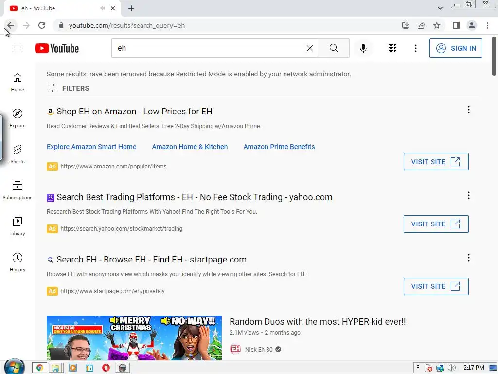
Task: Open volume control in system tray
Action: click(x=451, y=368)
